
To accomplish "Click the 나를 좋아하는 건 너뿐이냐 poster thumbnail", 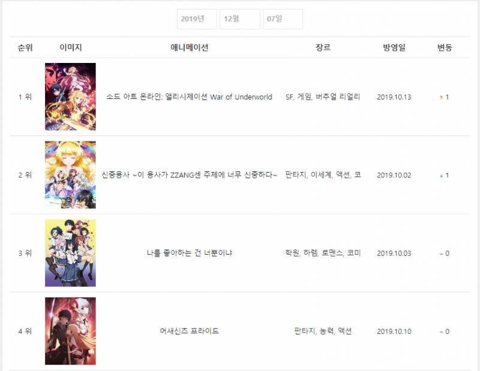I will [70, 253].
